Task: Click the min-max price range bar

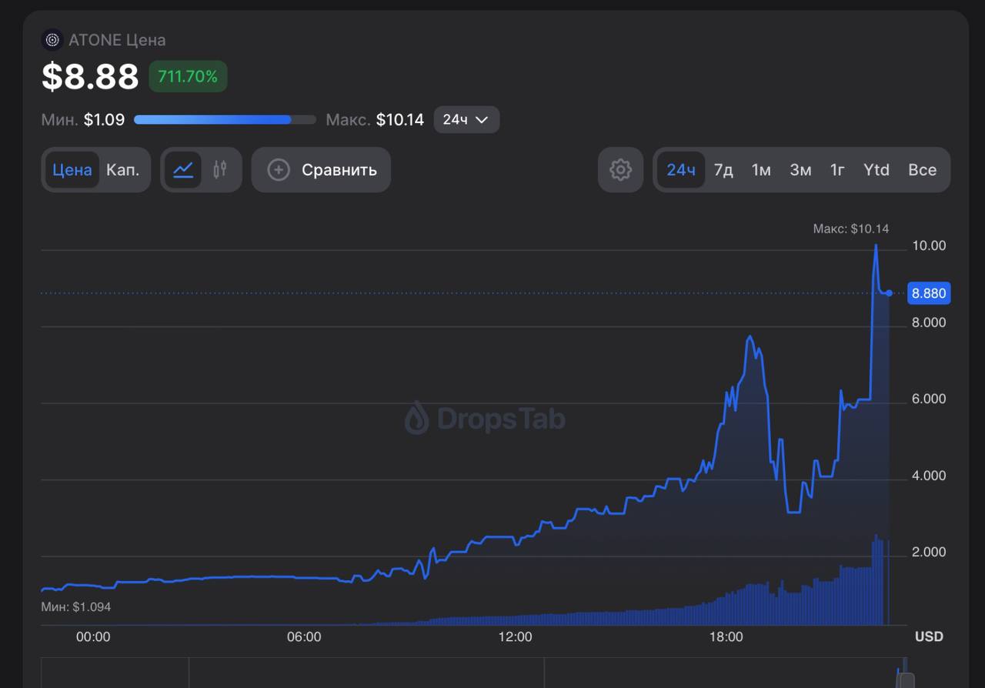Action: click(225, 120)
